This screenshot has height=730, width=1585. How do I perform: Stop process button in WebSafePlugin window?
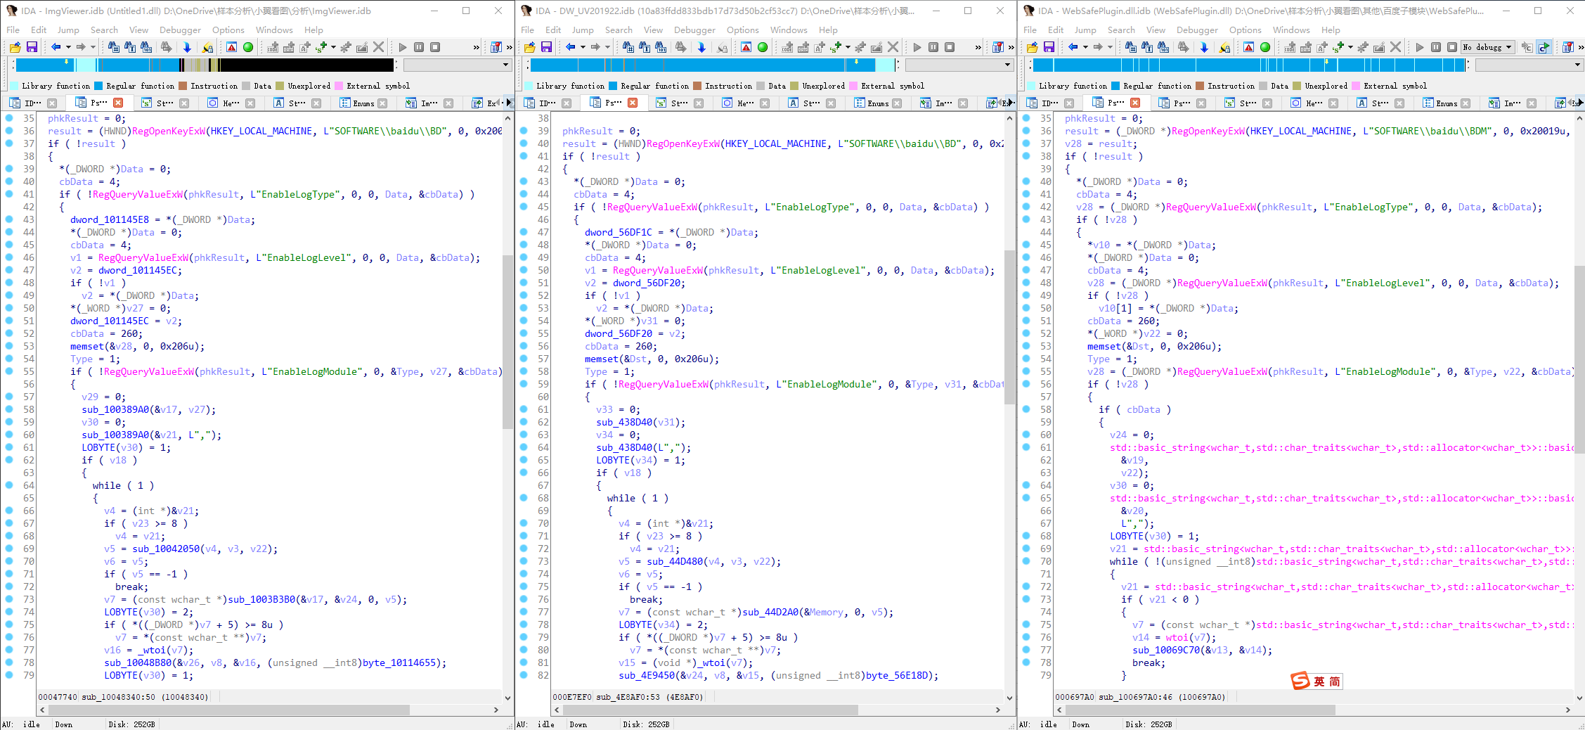(1452, 47)
